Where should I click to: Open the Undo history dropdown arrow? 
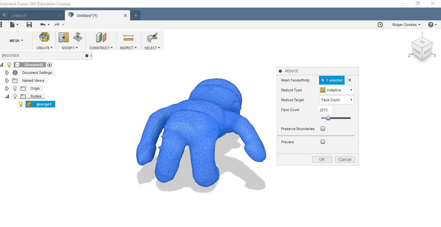tap(49, 25)
